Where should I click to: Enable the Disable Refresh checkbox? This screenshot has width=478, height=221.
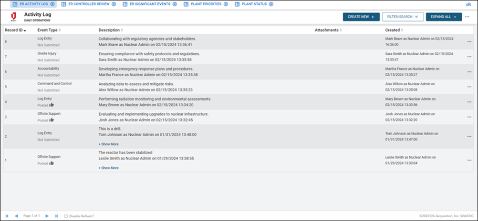[x=66, y=216]
